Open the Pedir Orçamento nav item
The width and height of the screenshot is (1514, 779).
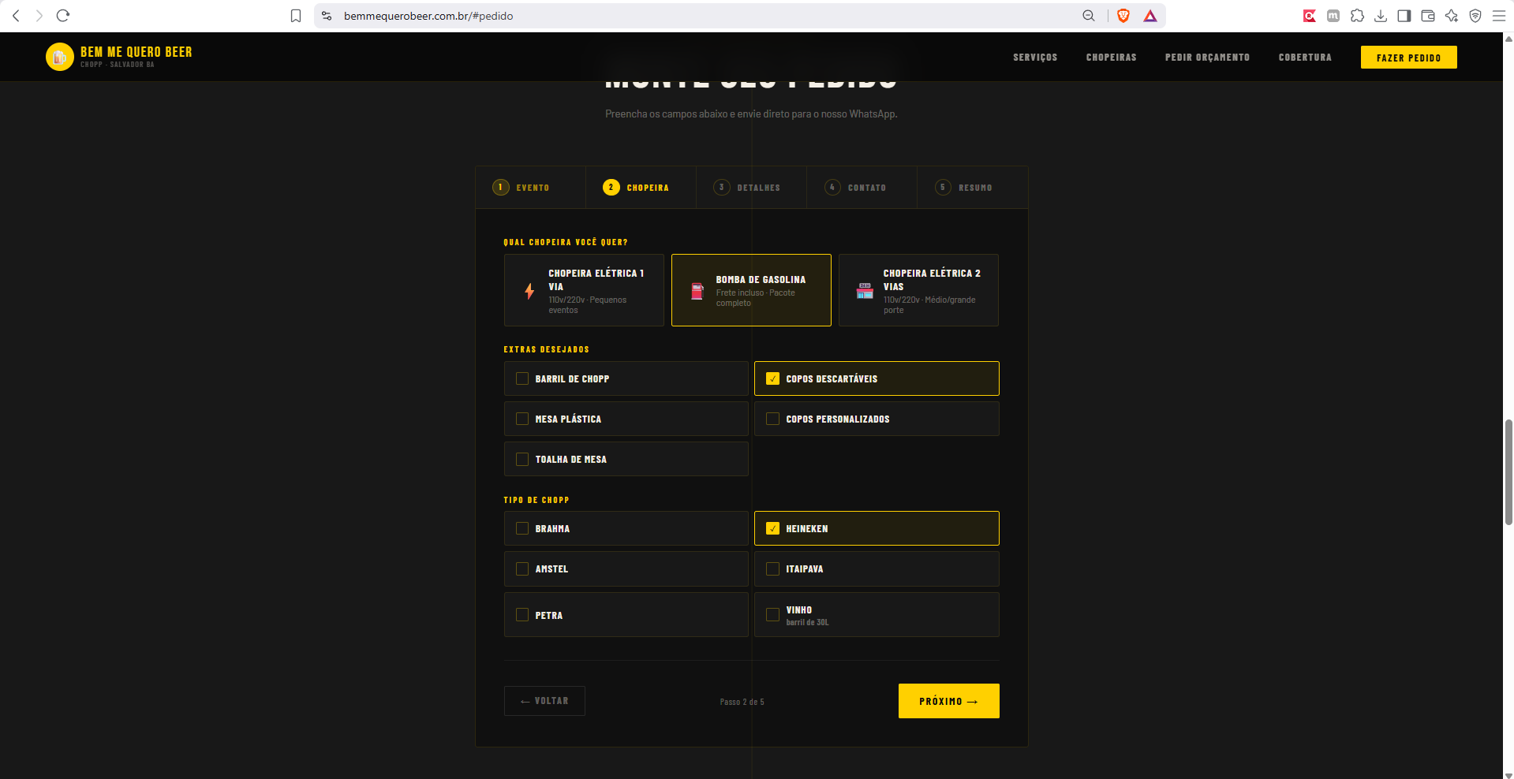click(1207, 58)
